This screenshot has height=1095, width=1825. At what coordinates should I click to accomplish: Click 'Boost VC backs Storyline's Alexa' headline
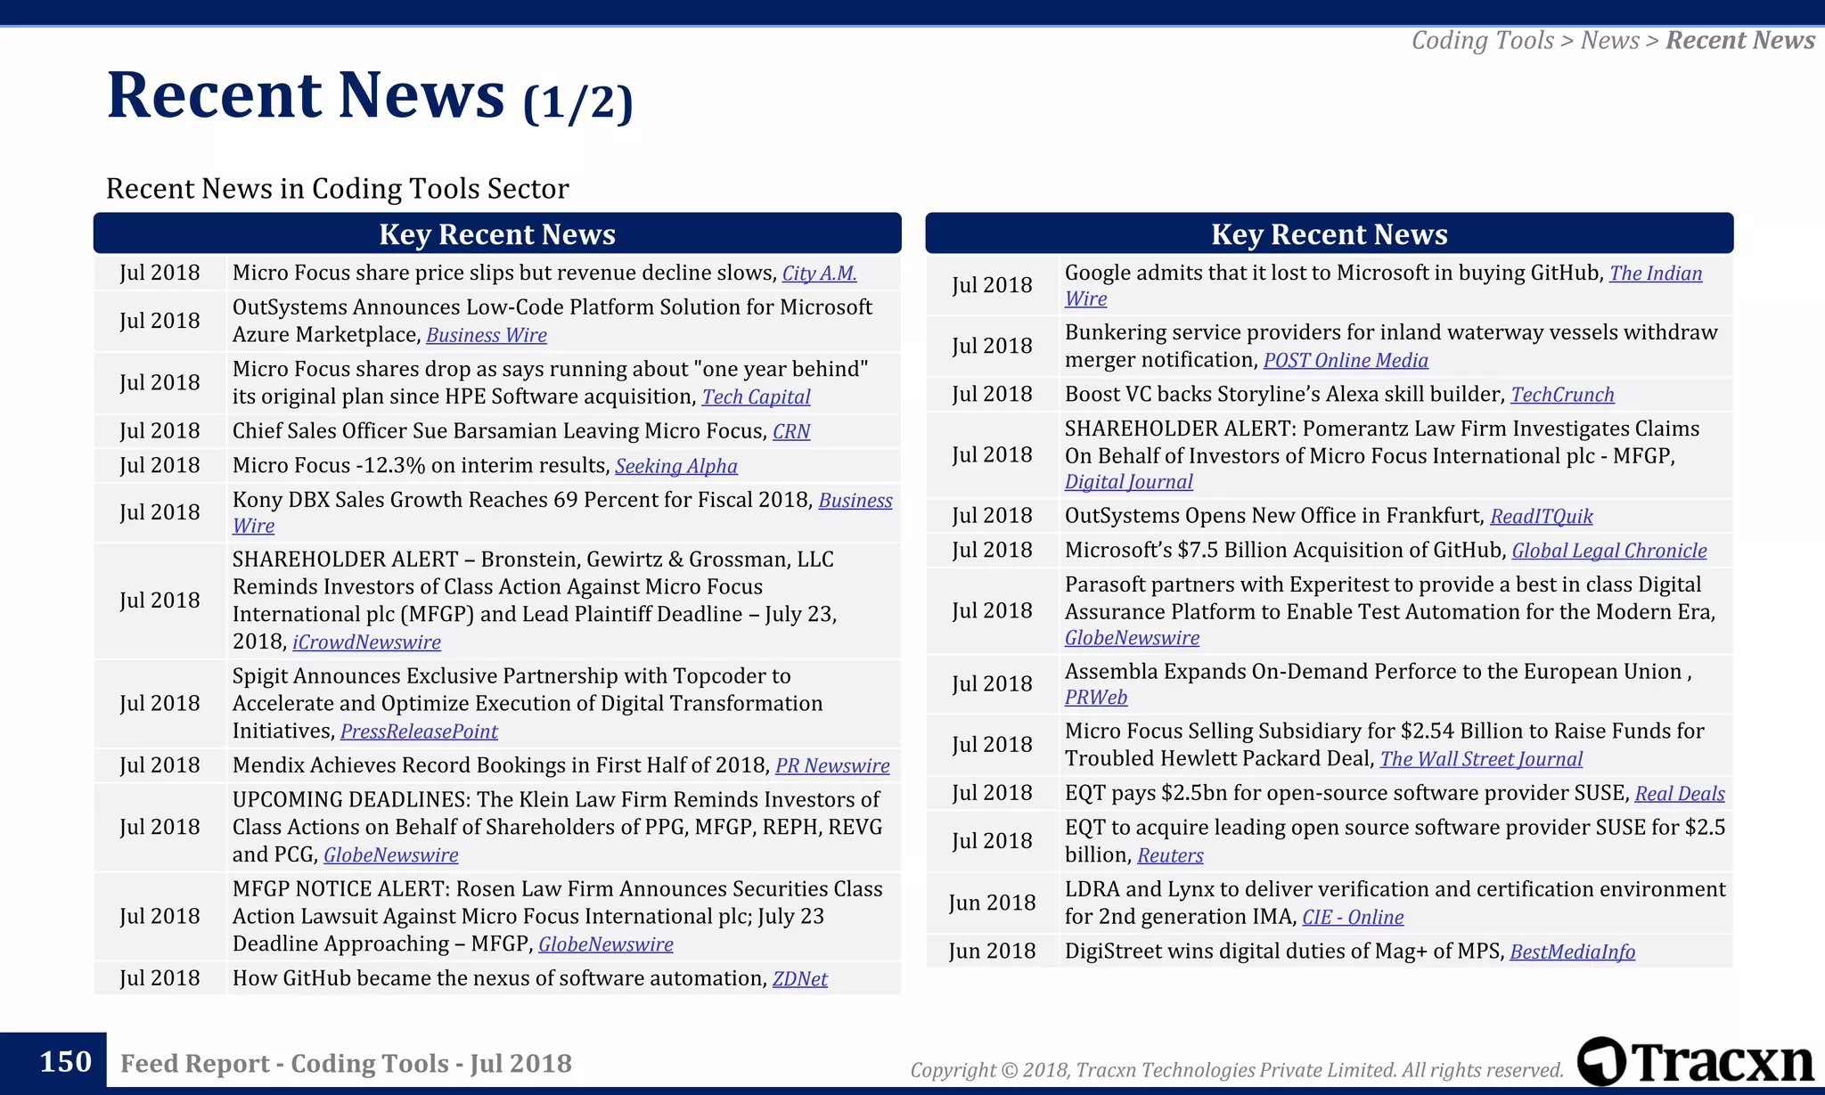click(1284, 395)
